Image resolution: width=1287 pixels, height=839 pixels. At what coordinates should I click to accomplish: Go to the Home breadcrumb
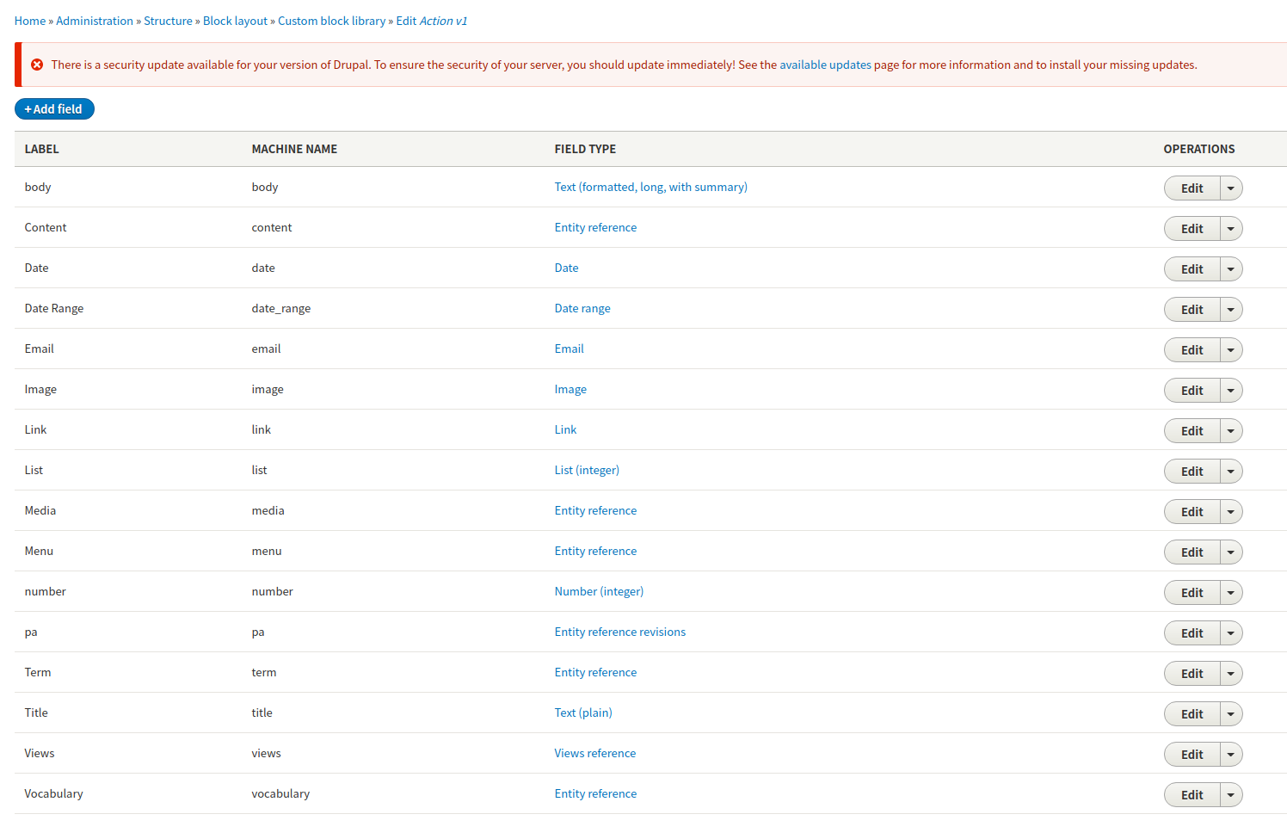[30, 21]
